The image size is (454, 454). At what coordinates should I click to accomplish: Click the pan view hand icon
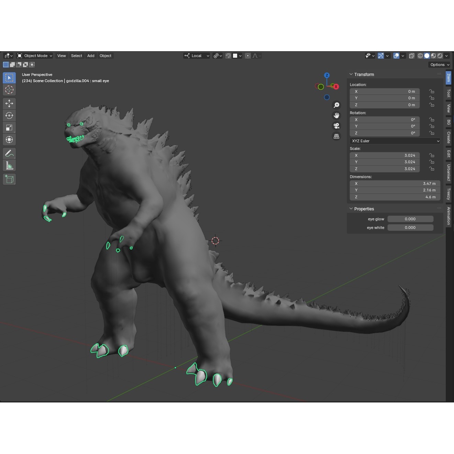336,115
